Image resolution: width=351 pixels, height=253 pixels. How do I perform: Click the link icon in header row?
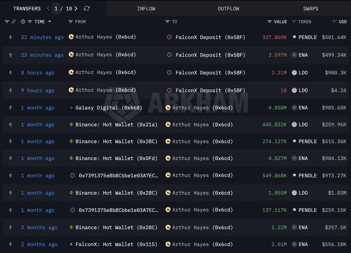click(x=14, y=21)
